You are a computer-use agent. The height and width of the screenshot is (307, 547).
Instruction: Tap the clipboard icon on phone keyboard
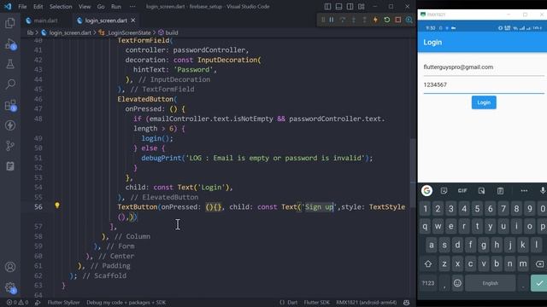500,191
